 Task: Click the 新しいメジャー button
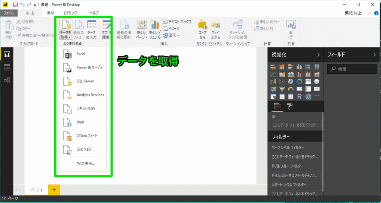[x=267, y=22]
